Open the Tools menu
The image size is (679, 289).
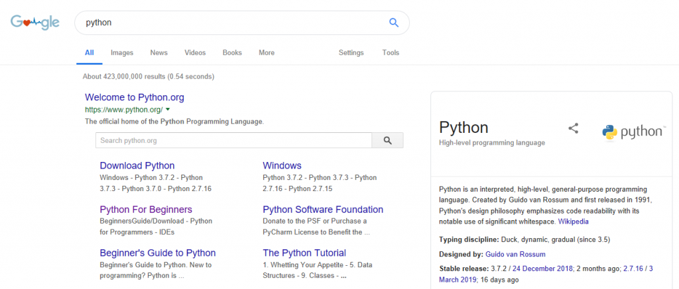click(x=391, y=53)
